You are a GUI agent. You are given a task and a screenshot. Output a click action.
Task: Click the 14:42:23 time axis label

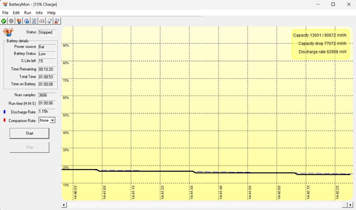(x=337, y=193)
